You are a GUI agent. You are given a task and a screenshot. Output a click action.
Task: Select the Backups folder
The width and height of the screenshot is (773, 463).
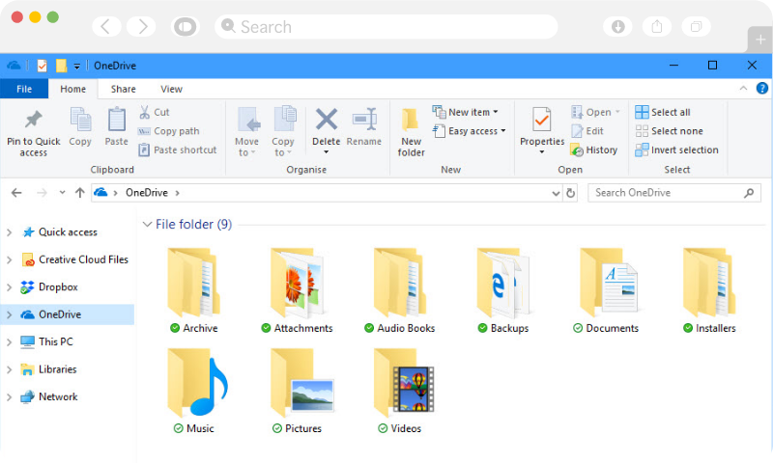503,290
